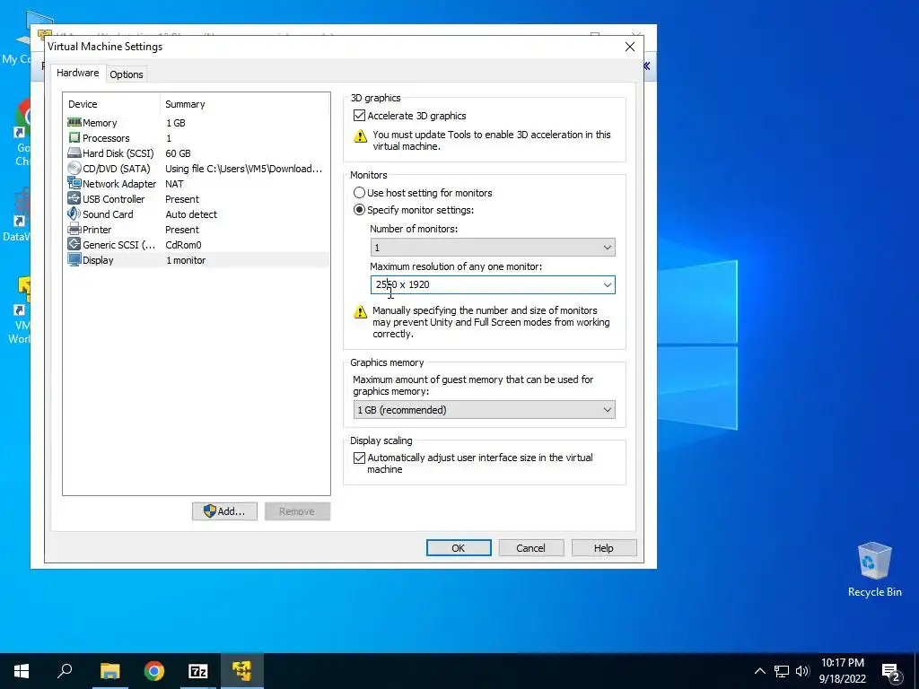
Task: Click the monitor settings warning icon
Action: pos(360,311)
